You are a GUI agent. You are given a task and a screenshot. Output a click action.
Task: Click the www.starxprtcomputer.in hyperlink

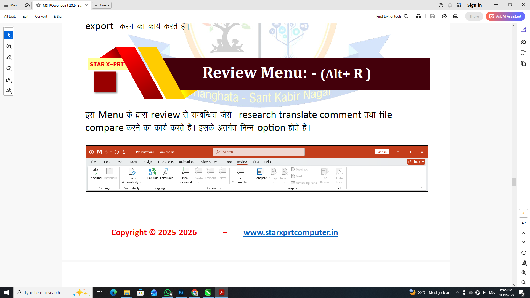[x=290, y=232]
